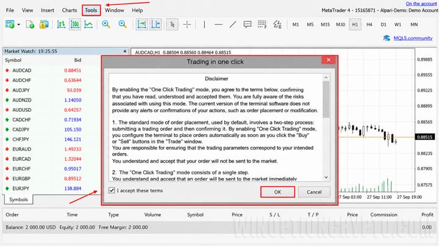Open the Charts menu

[70, 10]
